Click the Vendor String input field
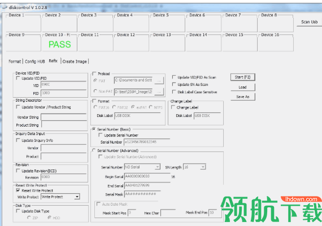The width and height of the screenshot is (322, 226). pyautogui.click(x=64, y=117)
